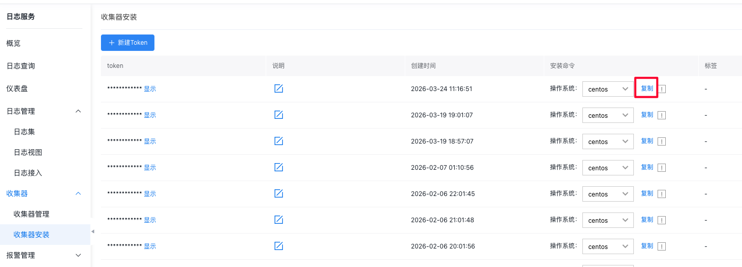Open 日志查询 from the sidebar

click(21, 66)
